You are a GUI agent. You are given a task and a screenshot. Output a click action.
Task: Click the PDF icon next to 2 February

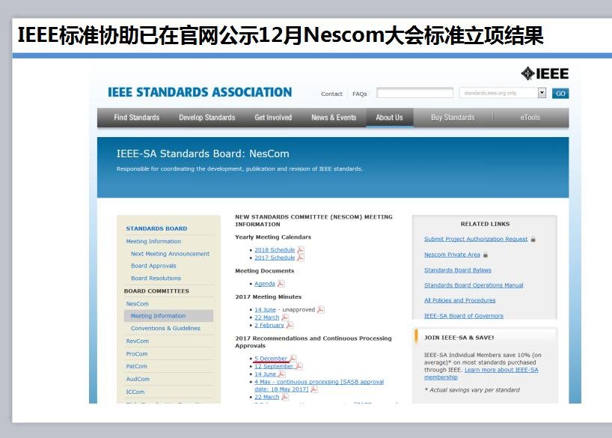[x=290, y=325]
